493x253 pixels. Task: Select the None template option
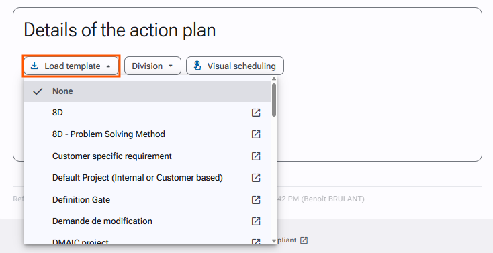[x=147, y=91]
